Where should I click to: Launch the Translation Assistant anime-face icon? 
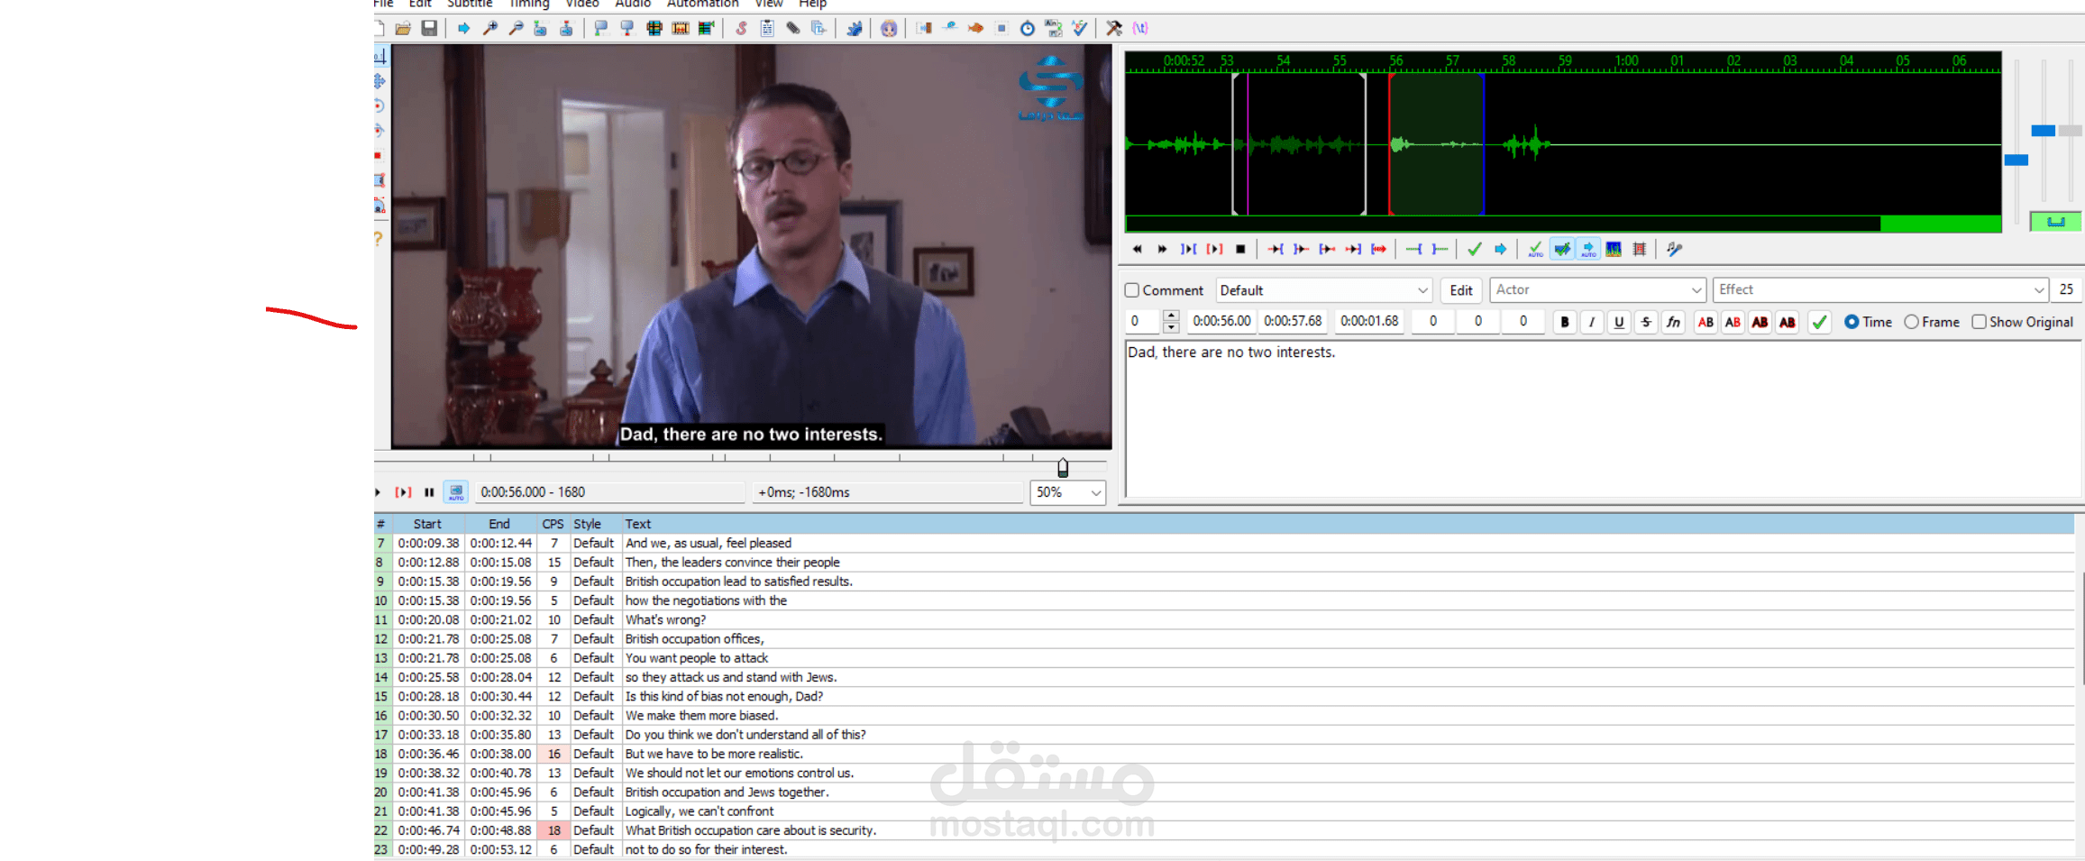[x=889, y=29]
